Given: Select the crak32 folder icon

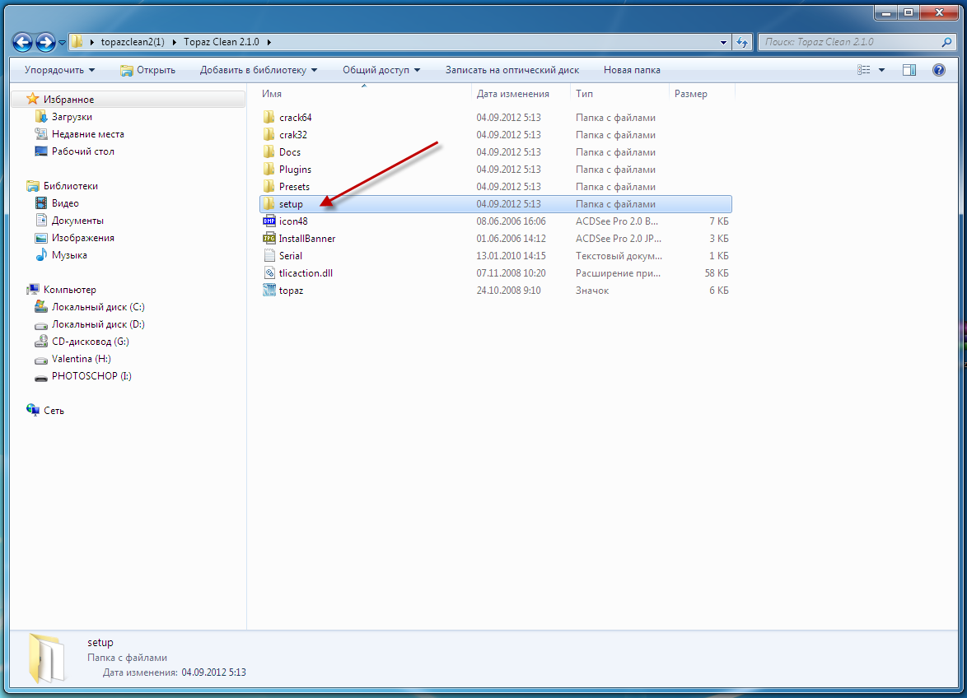Looking at the screenshot, I should (269, 134).
